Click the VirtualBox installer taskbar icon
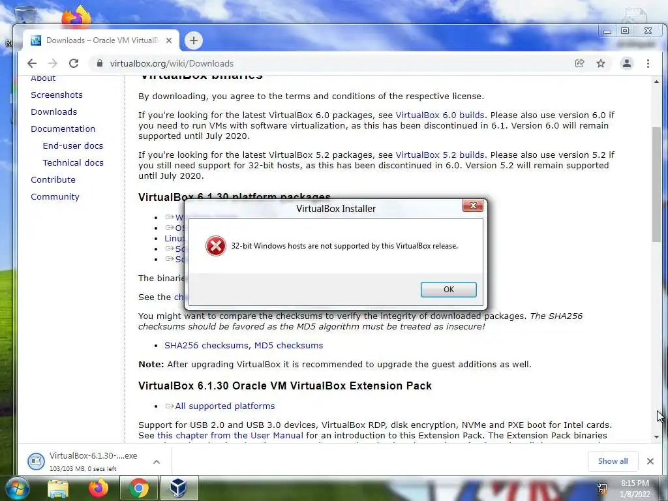The image size is (668, 501). 179,489
